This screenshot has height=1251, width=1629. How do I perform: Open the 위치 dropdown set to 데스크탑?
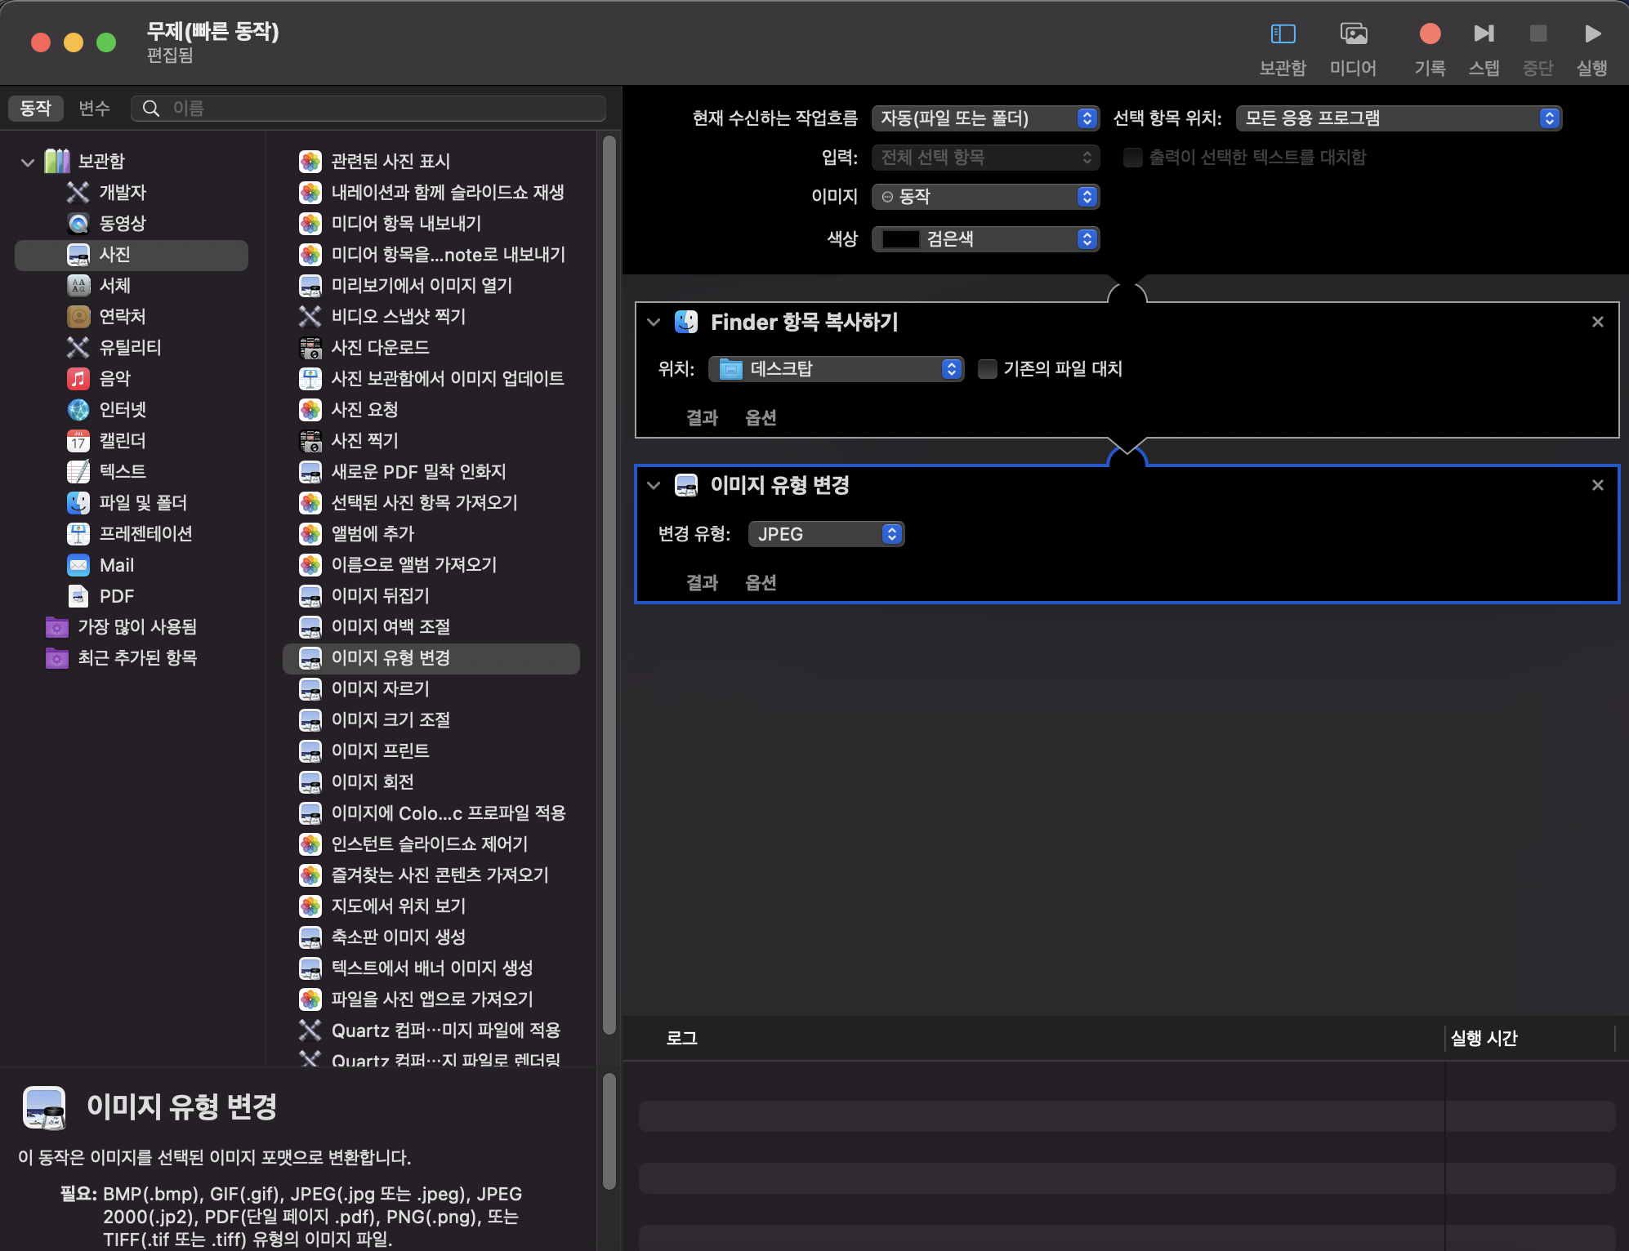pos(836,369)
